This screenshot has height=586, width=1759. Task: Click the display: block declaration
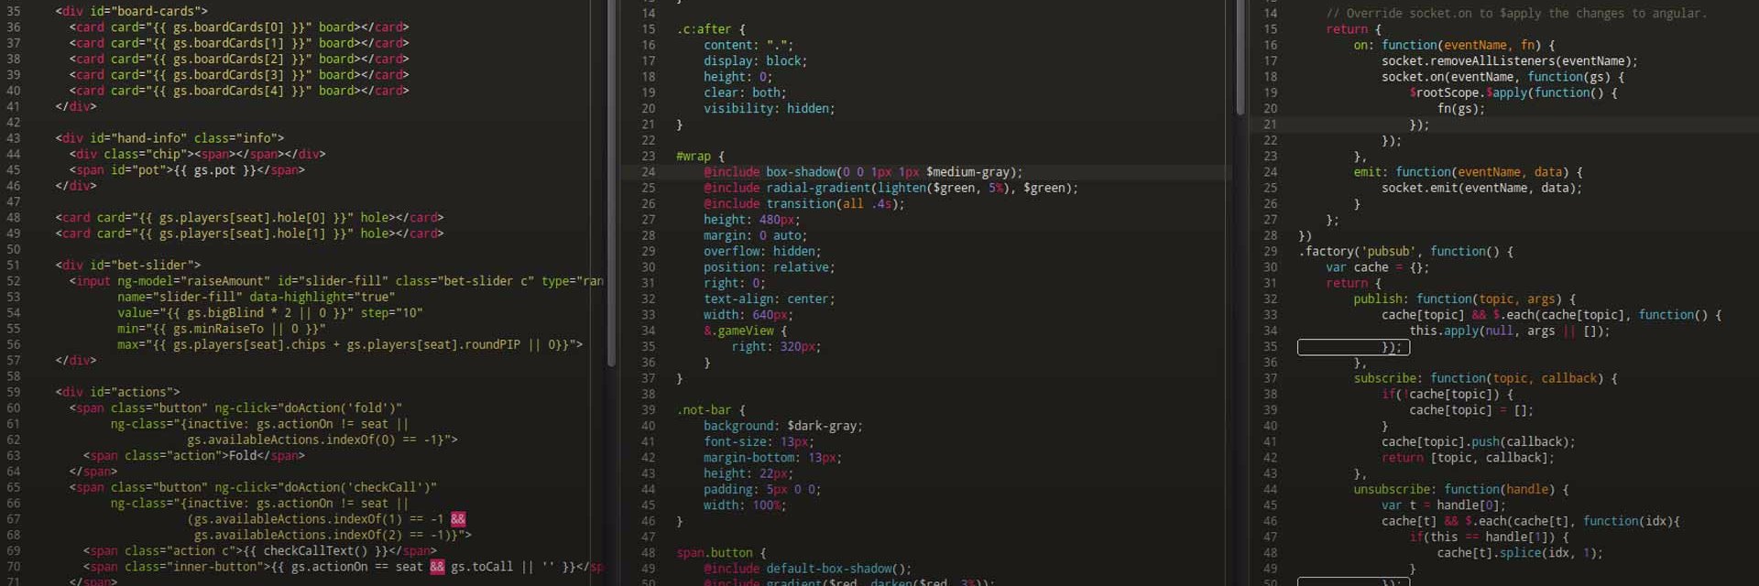756,61
